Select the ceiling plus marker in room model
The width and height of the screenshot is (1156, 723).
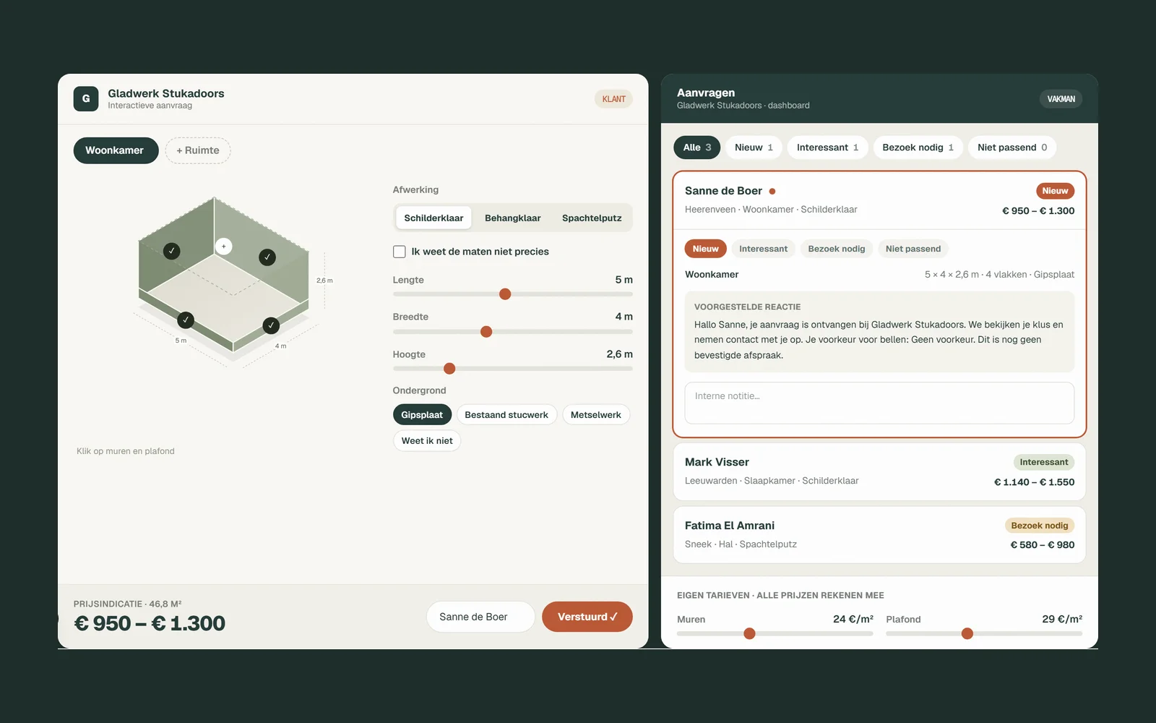coord(224,247)
